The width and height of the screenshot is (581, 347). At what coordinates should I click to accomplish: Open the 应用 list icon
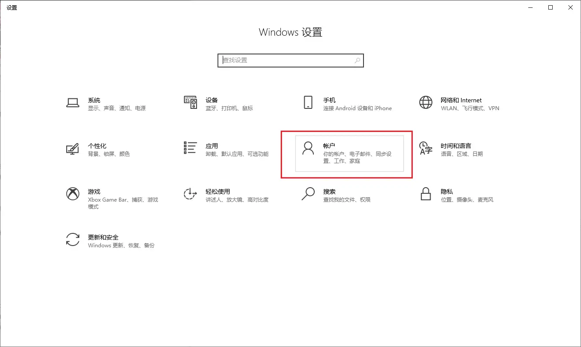click(x=190, y=148)
